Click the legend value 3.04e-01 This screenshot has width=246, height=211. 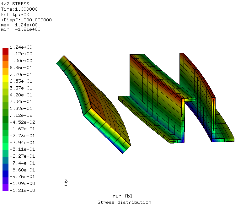pyautogui.click(x=21, y=101)
